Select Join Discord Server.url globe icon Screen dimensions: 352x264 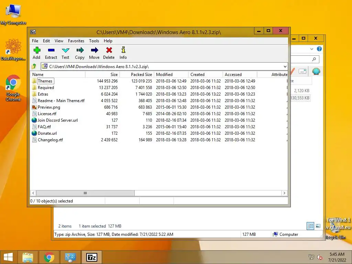tap(34, 120)
